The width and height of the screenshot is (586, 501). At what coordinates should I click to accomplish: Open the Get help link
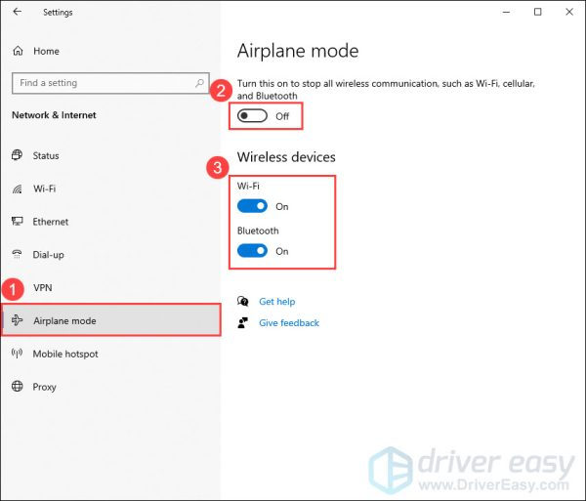point(277,302)
